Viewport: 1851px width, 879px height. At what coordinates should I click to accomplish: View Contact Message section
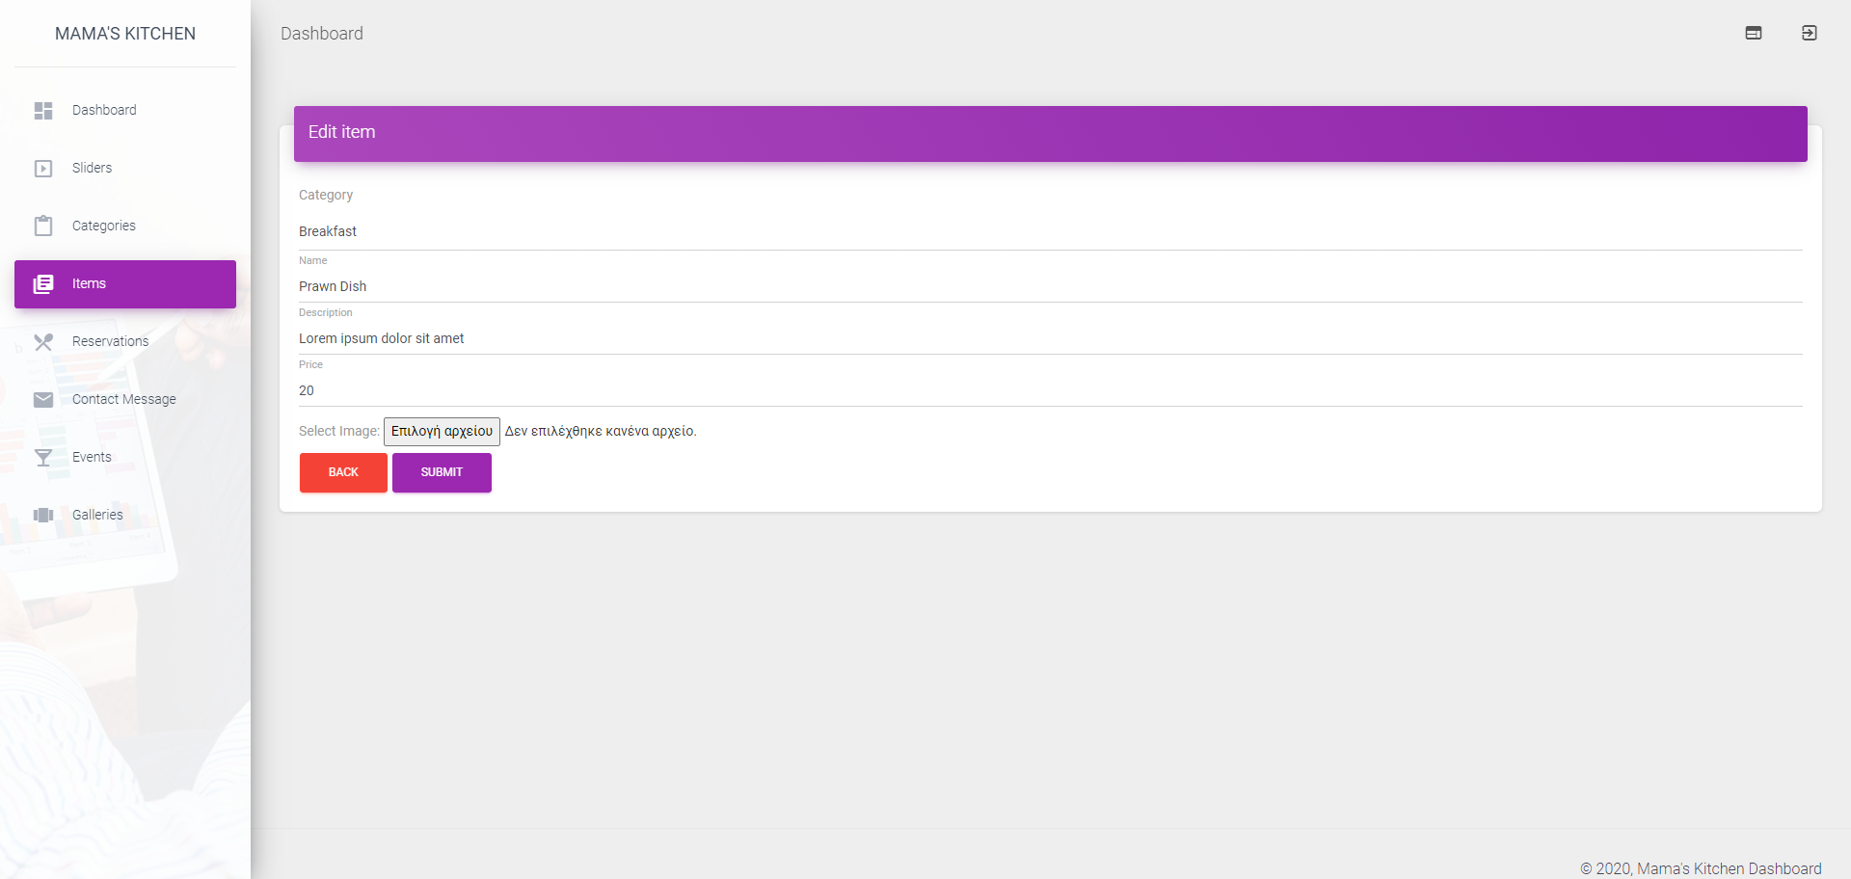[x=125, y=400]
